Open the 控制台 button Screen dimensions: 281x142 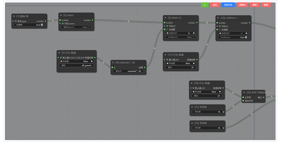[242, 5]
